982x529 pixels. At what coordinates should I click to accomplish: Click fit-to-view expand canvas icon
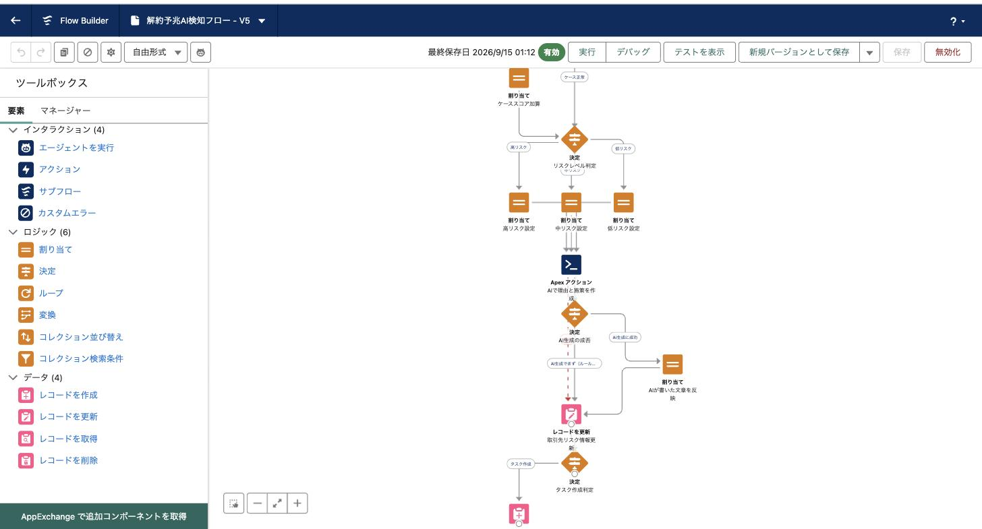[277, 503]
